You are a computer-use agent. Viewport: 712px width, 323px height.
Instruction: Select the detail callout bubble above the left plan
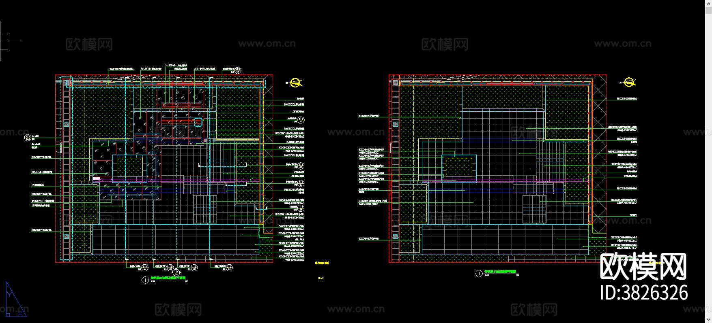coord(239,70)
